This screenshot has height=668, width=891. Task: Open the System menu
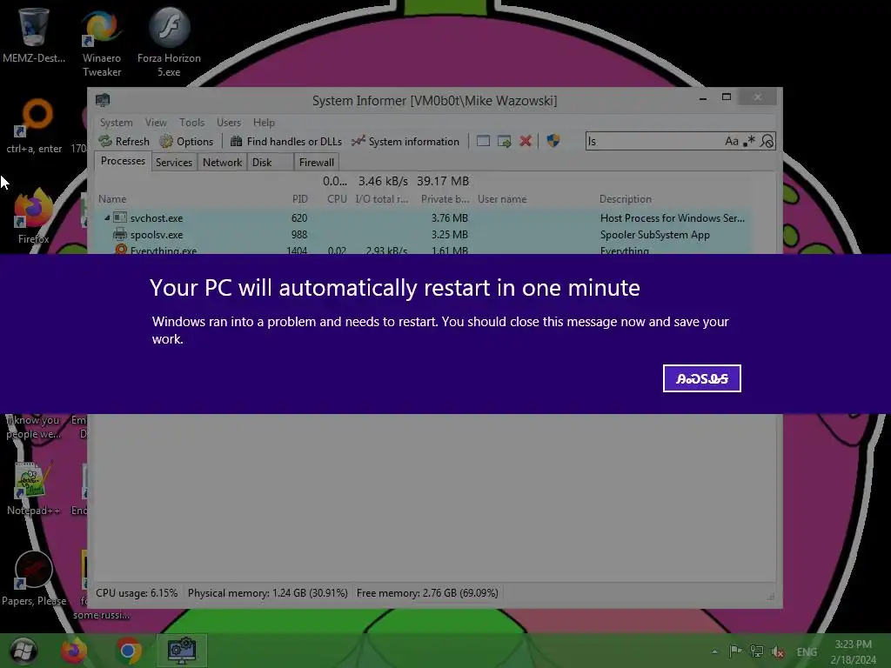coord(116,122)
